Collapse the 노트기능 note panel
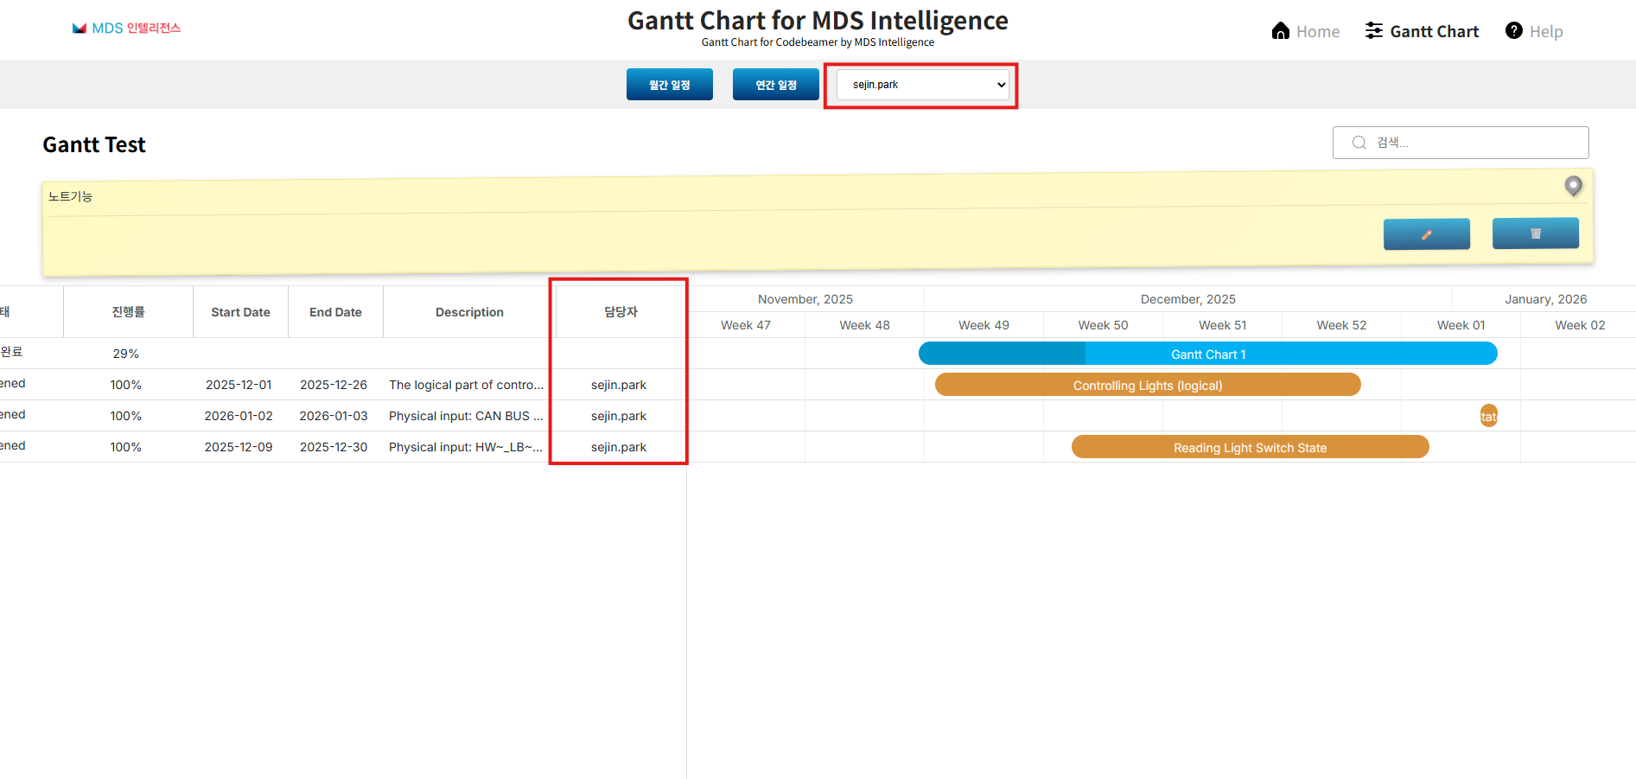 coord(71,195)
